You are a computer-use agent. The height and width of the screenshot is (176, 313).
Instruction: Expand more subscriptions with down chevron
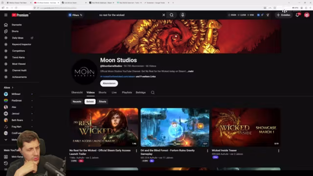click(x=6, y=140)
